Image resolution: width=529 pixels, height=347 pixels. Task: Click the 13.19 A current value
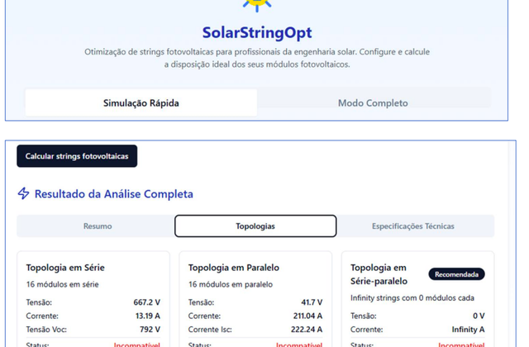148,316
